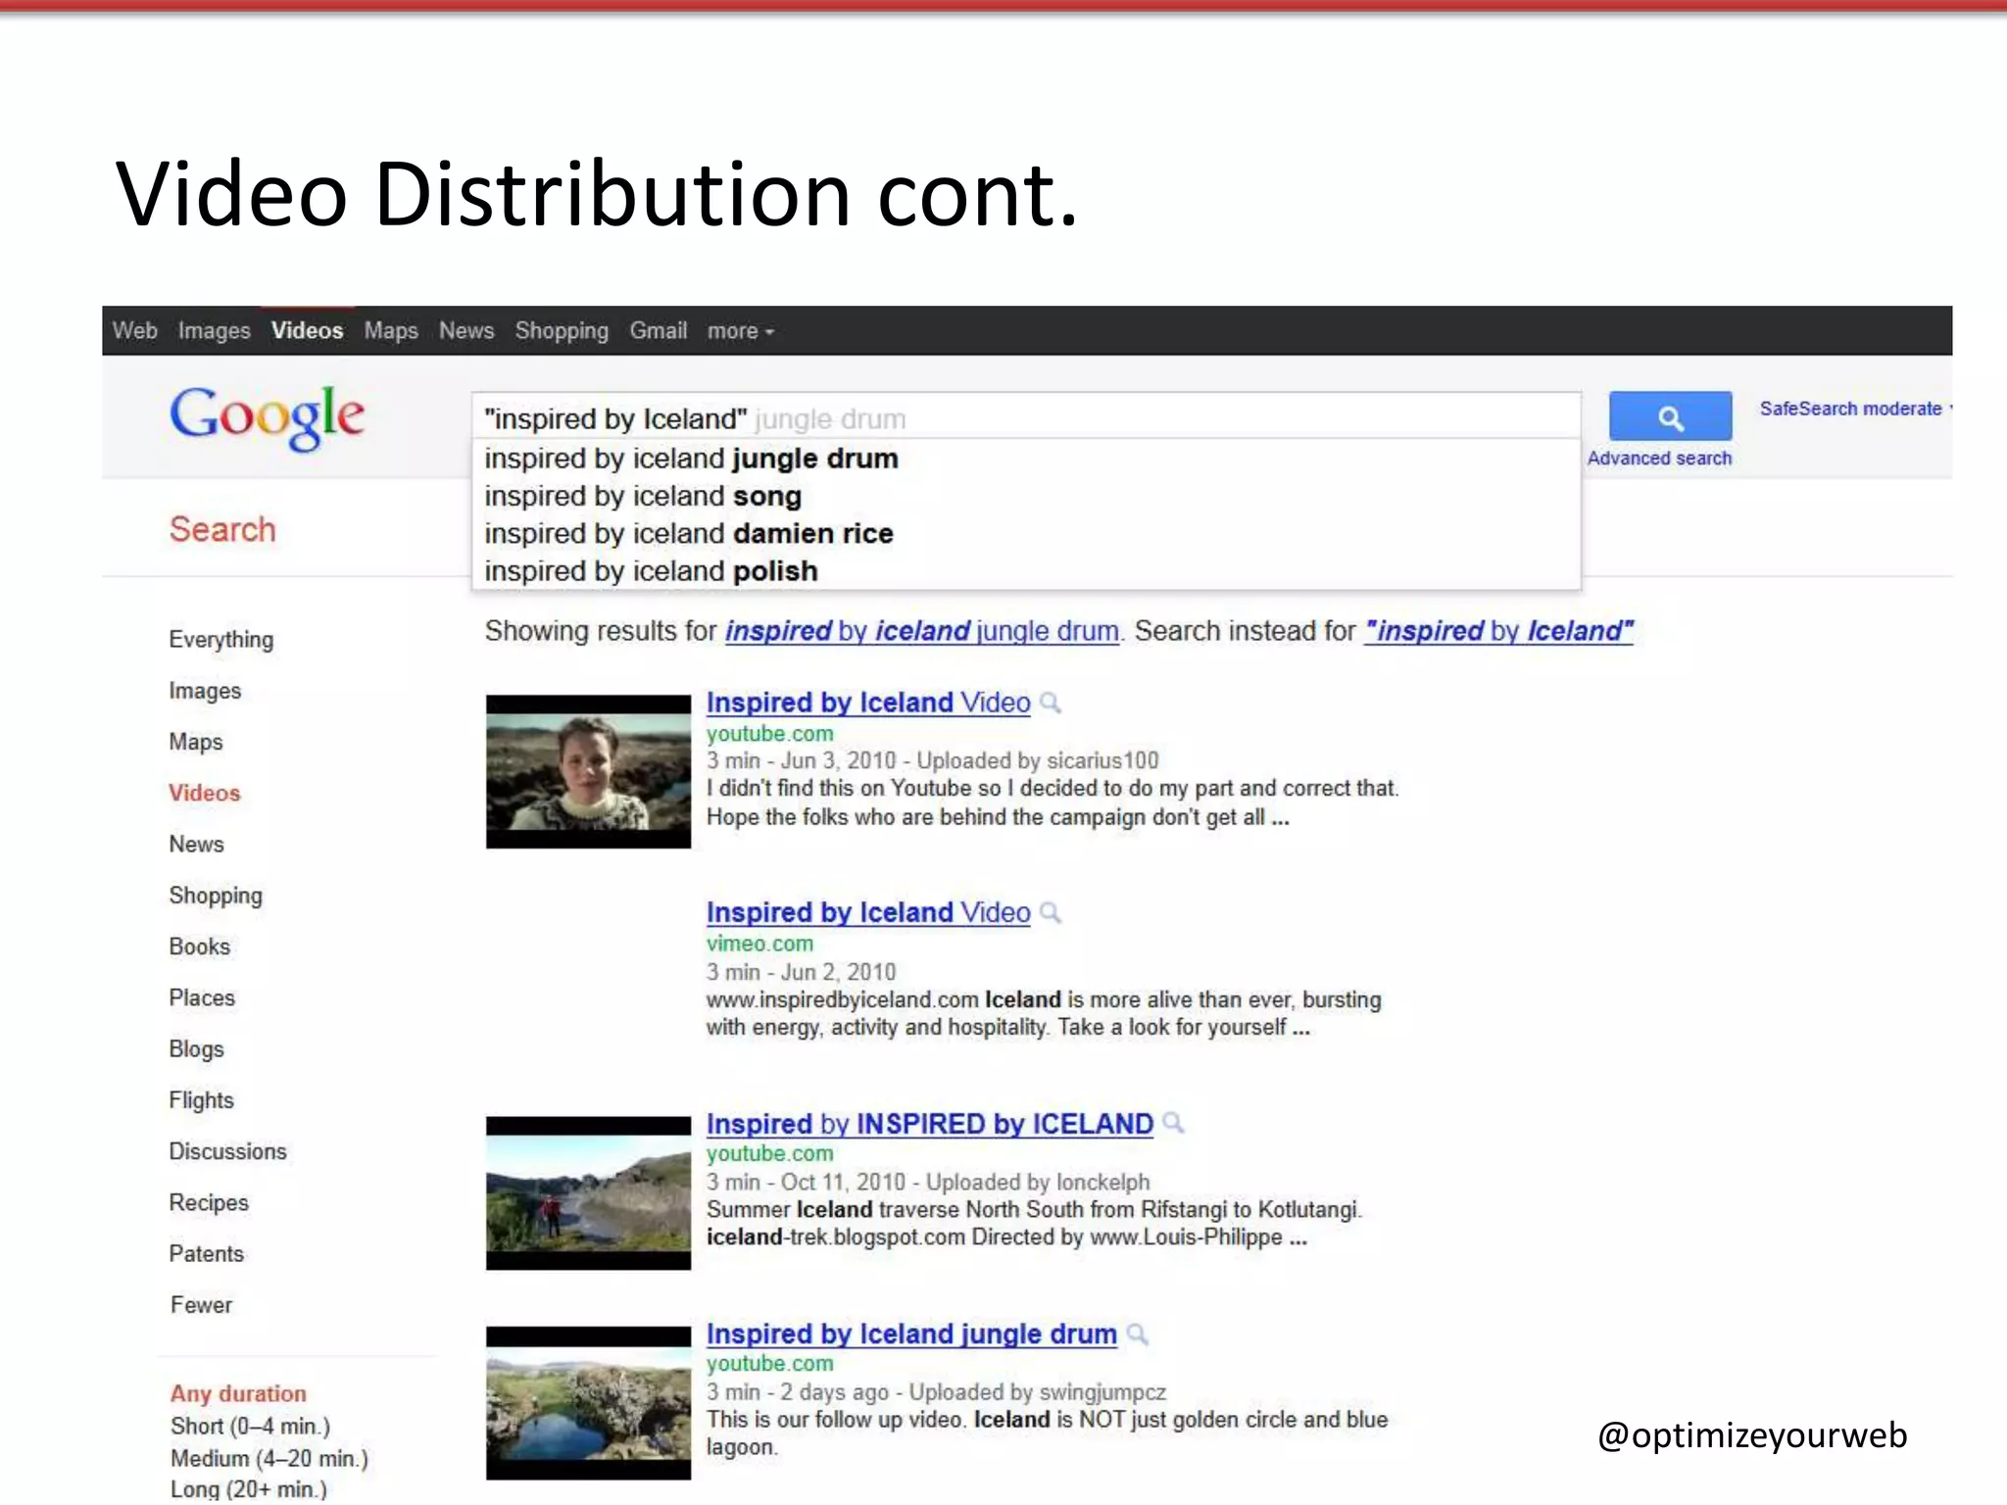The width and height of the screenshot is (2007, 1505).
Task: Click thumbnail of woman in sweater video
Action: 588,772
